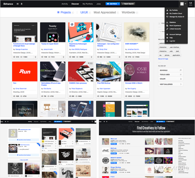Select Discover in main navigation

tap(75, 4)
